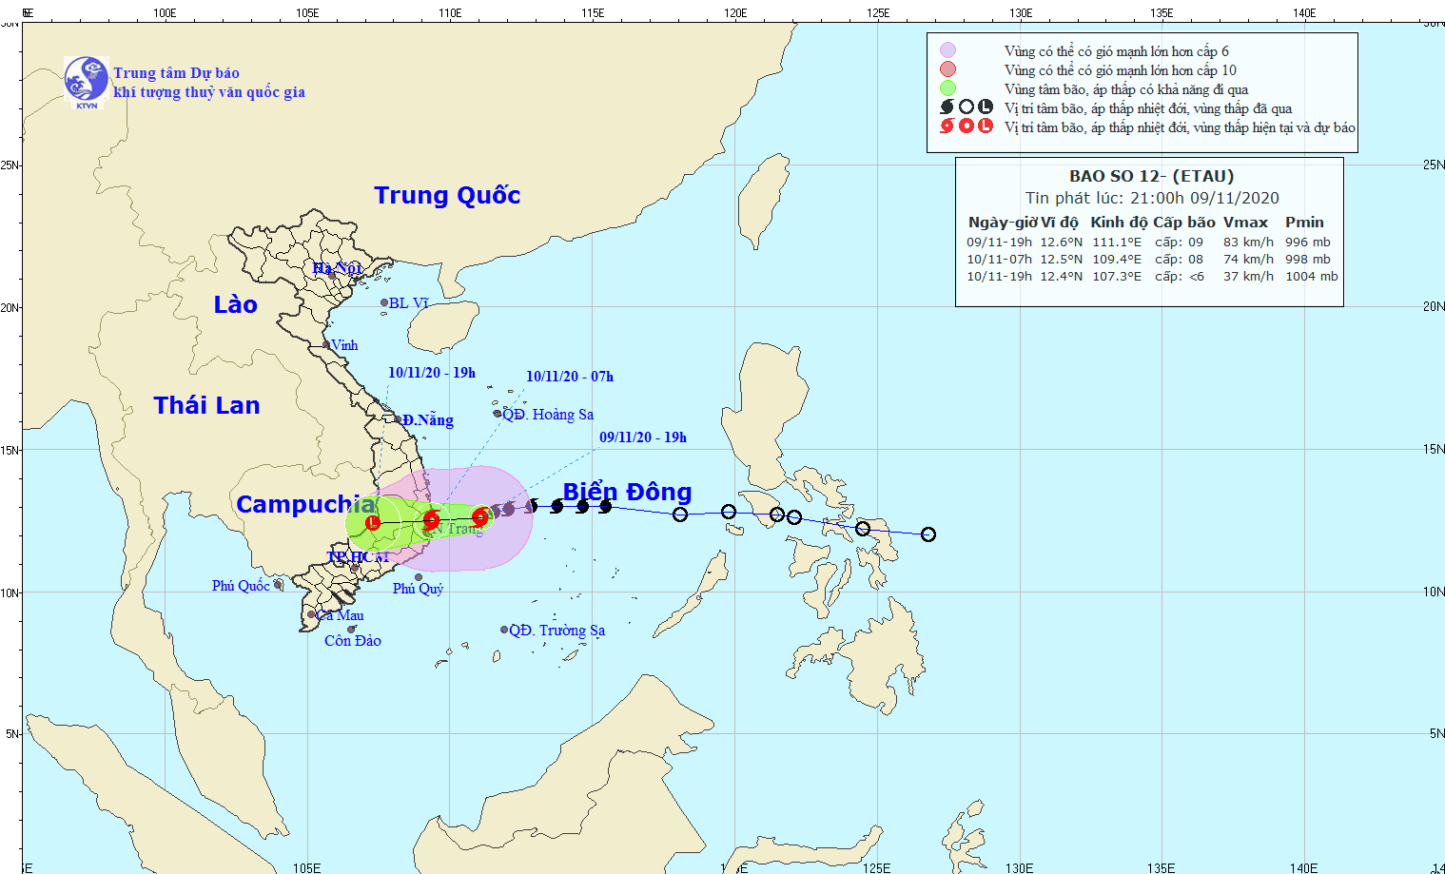Click the 'Cấp bão' column header
Screen dimensions: 1445x874
1184,223
